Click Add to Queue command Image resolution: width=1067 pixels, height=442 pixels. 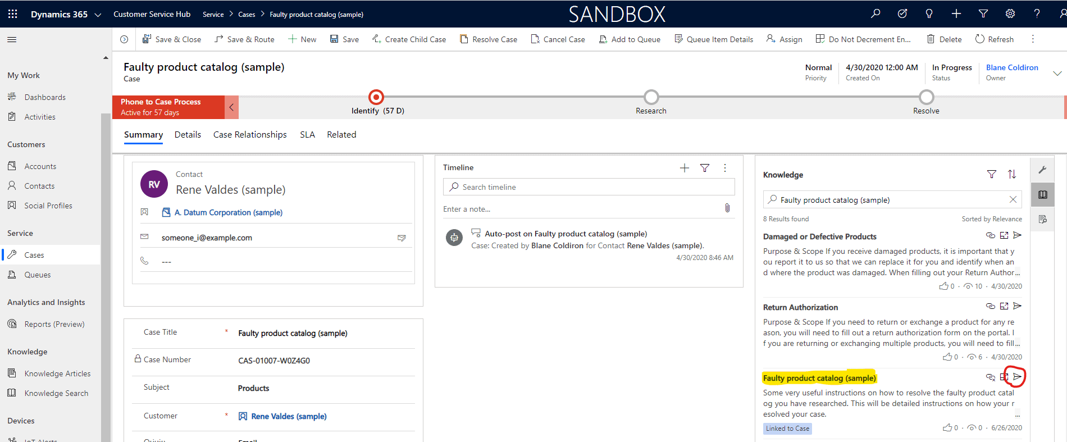(630, 39)
